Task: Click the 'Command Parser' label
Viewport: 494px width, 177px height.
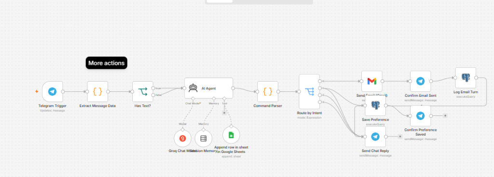Action: pos(267,106)
